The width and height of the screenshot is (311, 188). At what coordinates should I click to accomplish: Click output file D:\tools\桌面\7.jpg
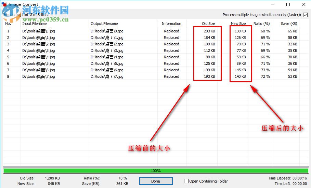coord(107,76)
